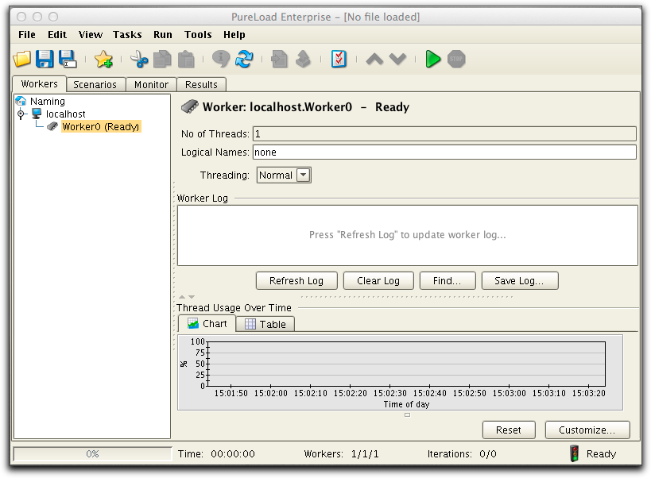Screen dimensions: 651x478
Task: Click the Workers: 1/1/1 status text
Action: pyautogui.click(x=341, y=453)
